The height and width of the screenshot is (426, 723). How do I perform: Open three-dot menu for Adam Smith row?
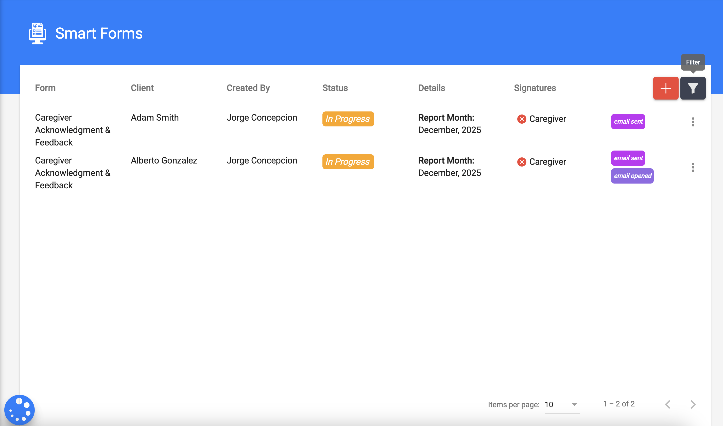point(693,122)
